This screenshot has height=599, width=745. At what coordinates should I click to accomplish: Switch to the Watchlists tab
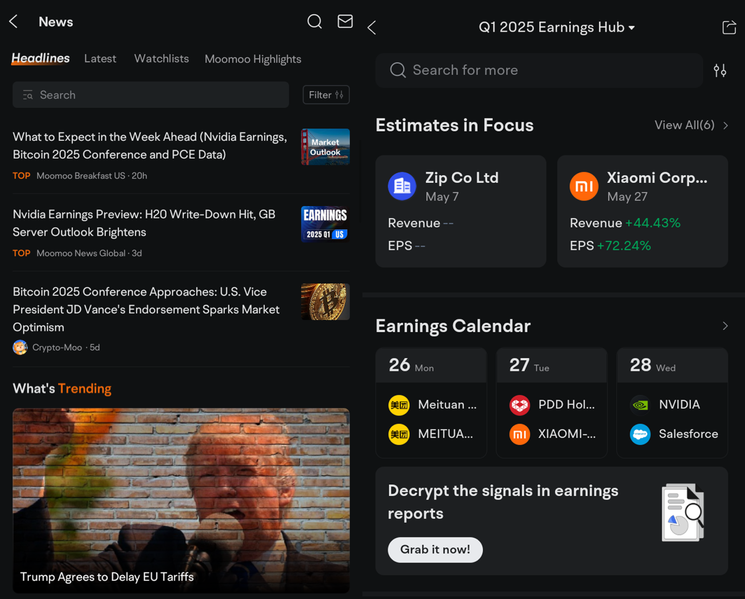(x=162, y=59)
